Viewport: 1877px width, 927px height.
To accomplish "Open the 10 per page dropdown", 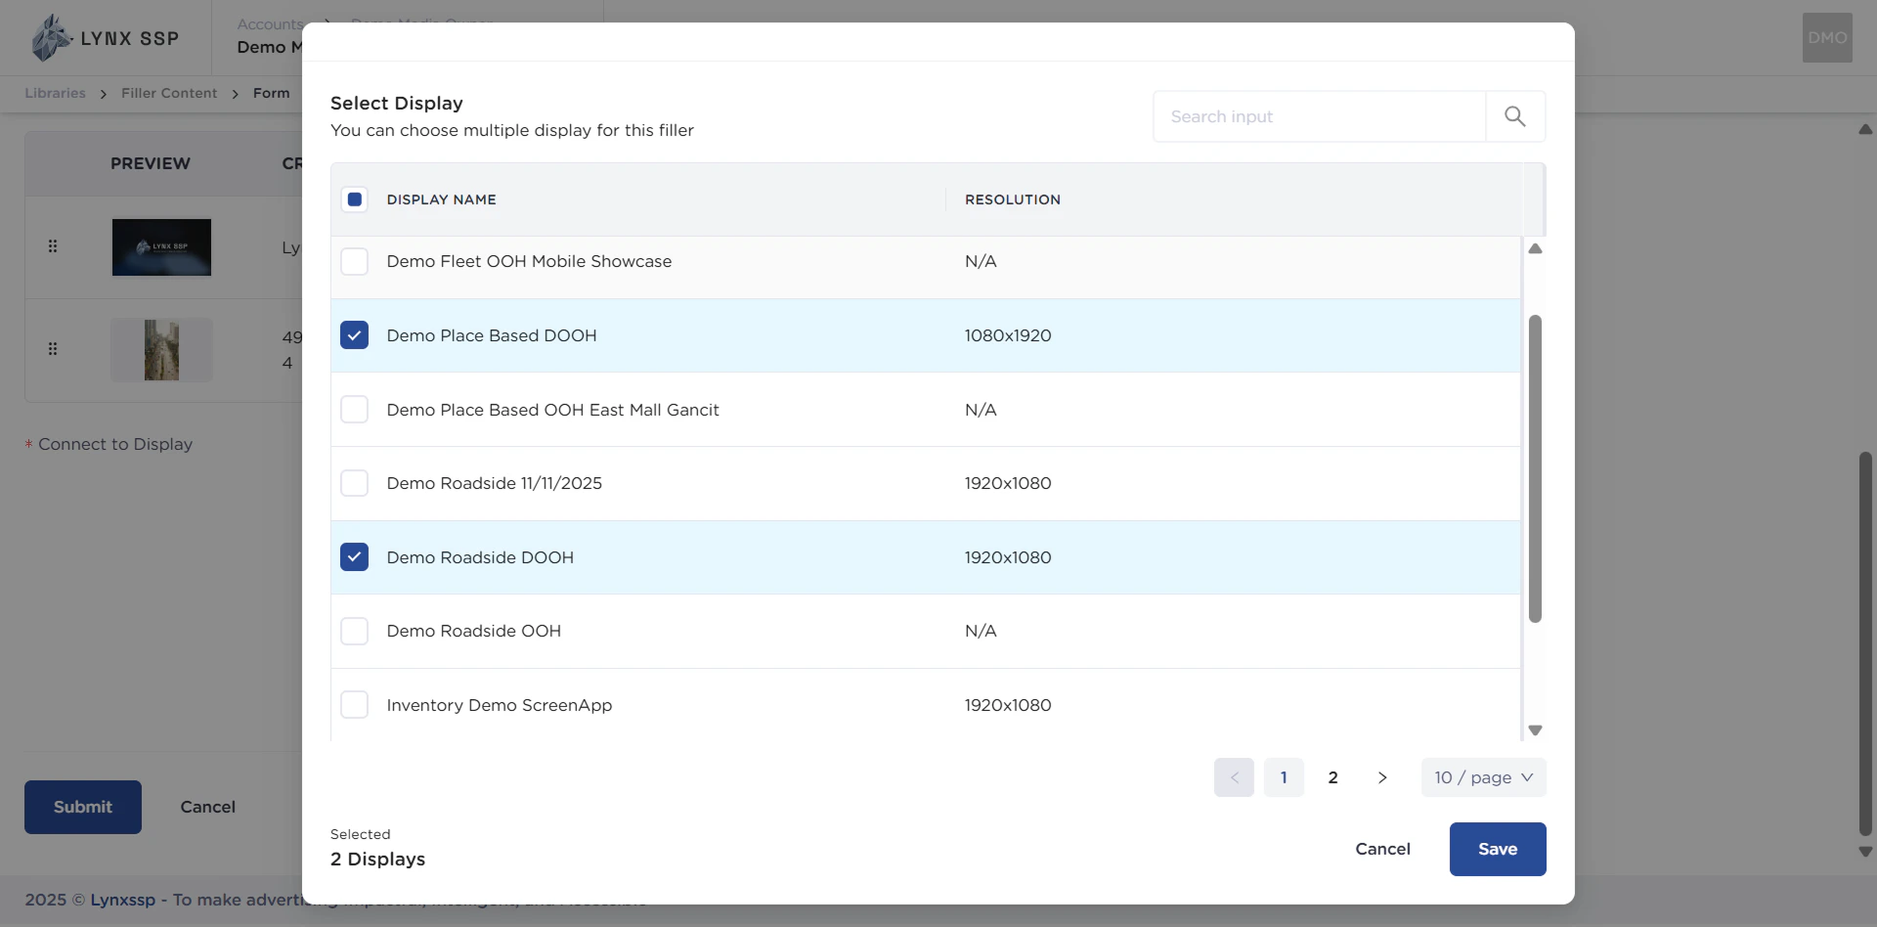I will point(1482,777).
